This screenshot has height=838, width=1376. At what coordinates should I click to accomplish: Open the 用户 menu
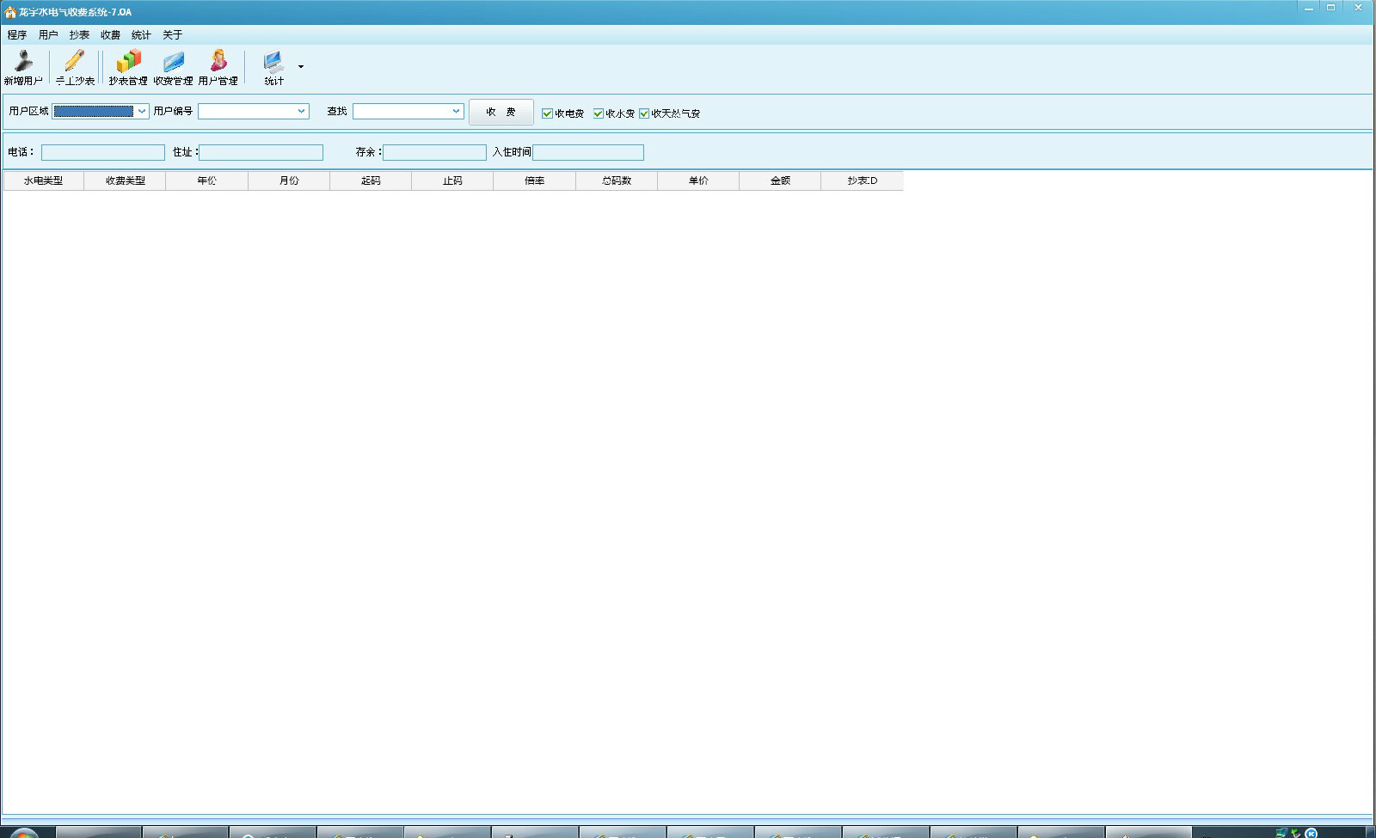click(x=48, y=35)
